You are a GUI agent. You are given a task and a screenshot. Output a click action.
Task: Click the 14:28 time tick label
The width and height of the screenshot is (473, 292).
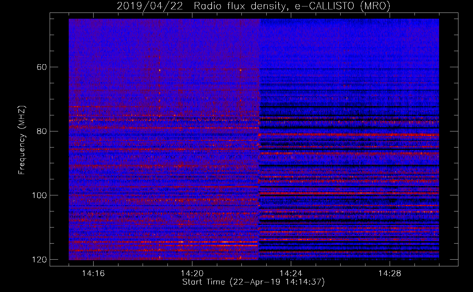(390, 274)
